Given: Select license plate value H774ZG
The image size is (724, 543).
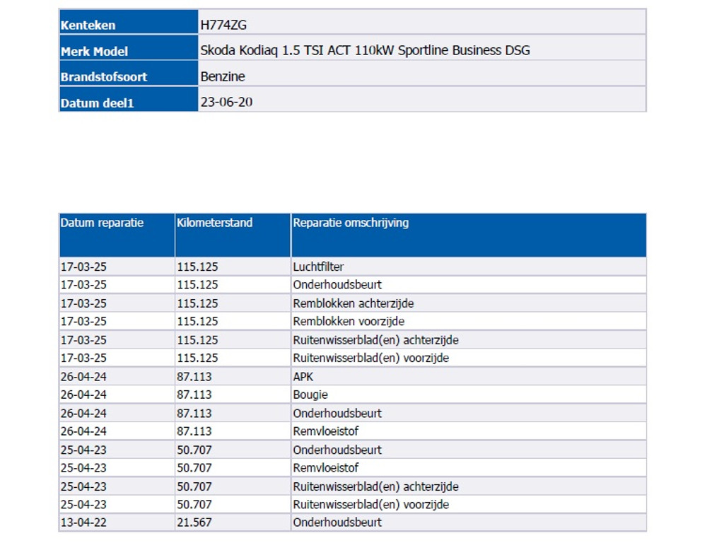Looking at the screenshot, I should [x=223, y=25].
